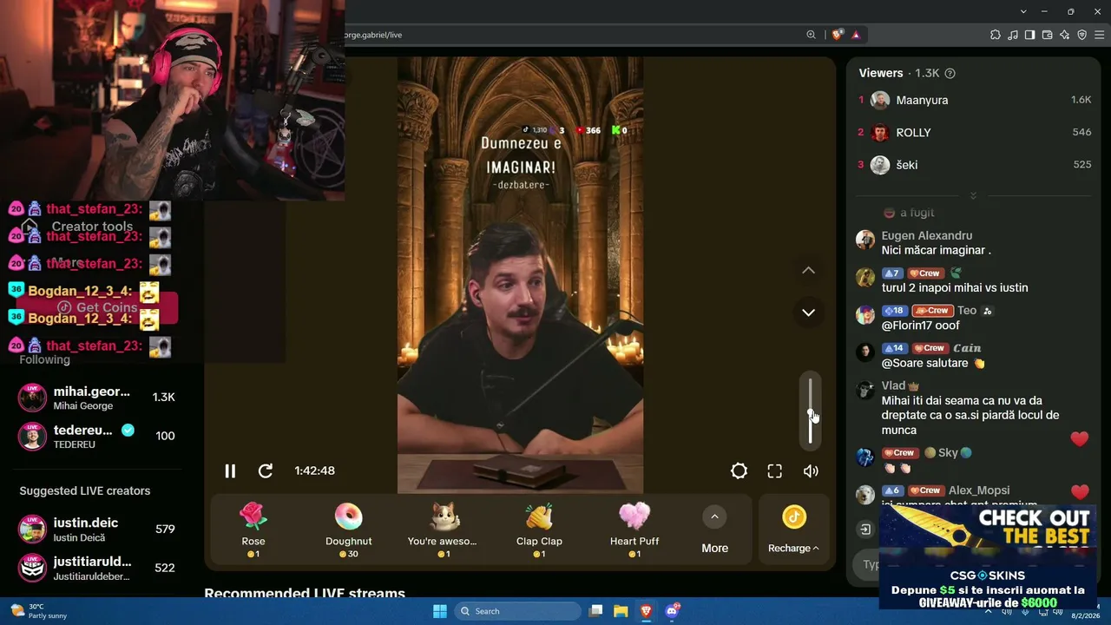The width and height of the screenshot is (1111, 625).
Task: Open the media control music-note icon
Action: (x=1012, y=35)
